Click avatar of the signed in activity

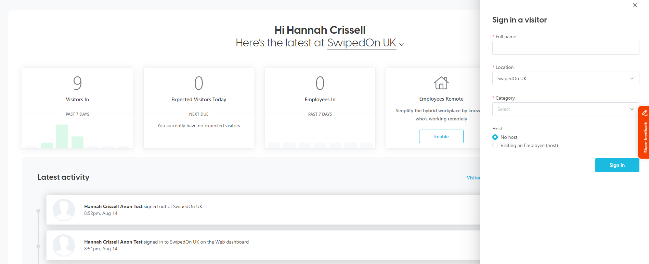coord(64,245)
